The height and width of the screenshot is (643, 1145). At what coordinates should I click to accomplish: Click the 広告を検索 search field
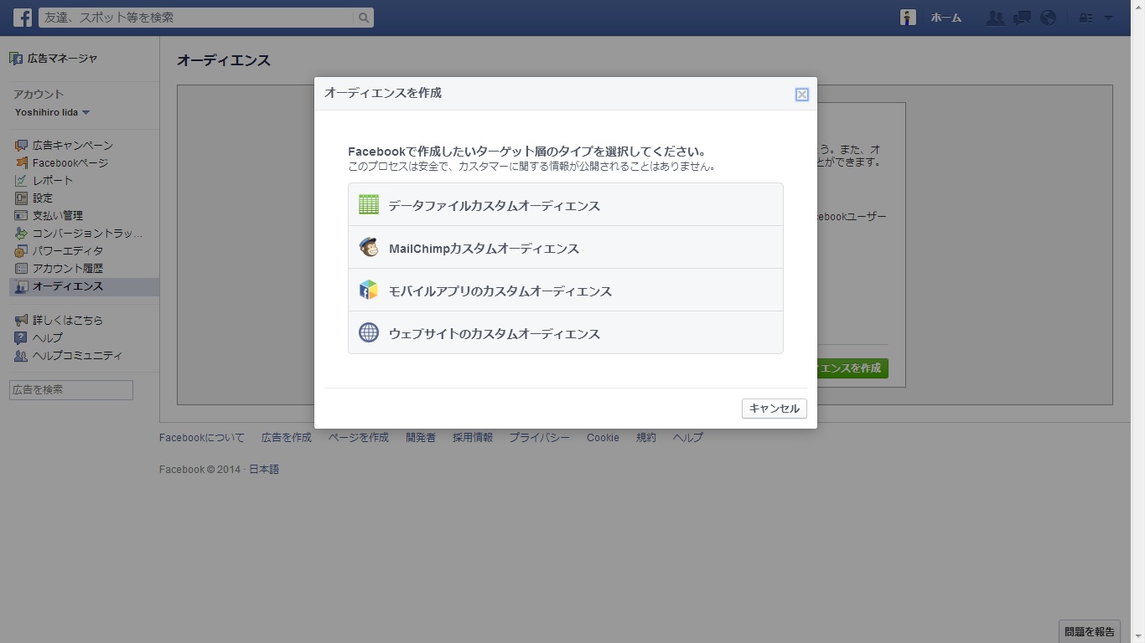[71, 390]
